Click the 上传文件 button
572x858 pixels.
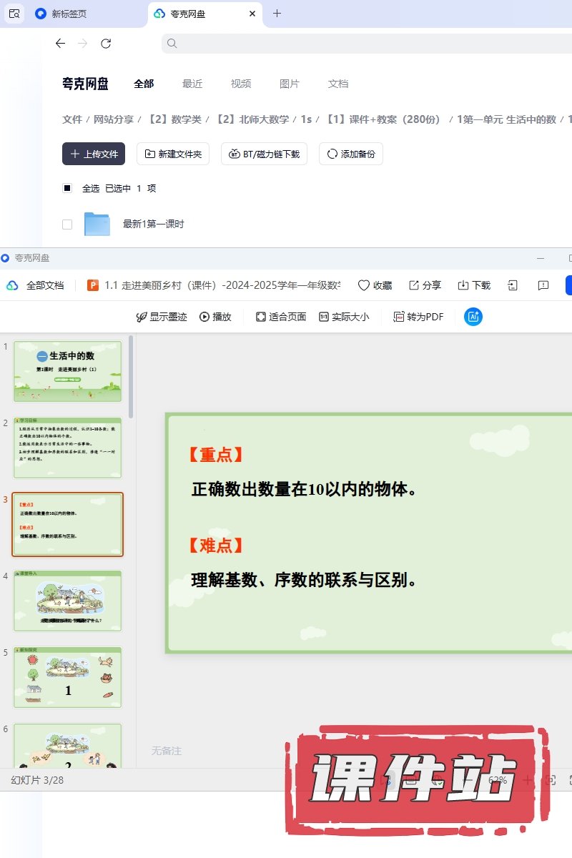click(x=94, y=154)
